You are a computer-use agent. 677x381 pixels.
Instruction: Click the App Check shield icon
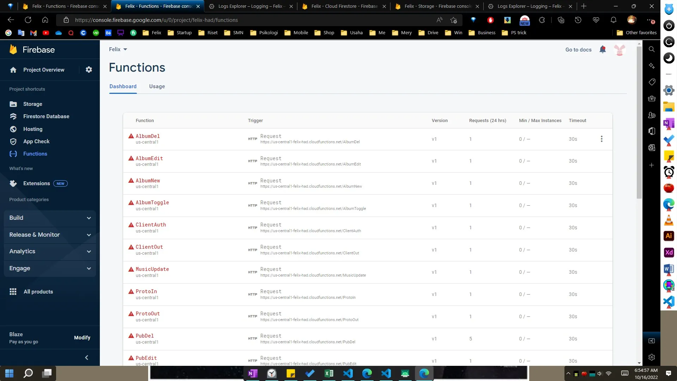(13, 141)
